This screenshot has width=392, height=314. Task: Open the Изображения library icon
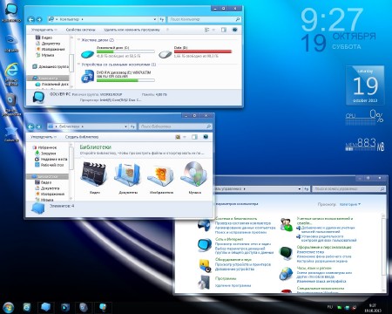click(161, 174)
